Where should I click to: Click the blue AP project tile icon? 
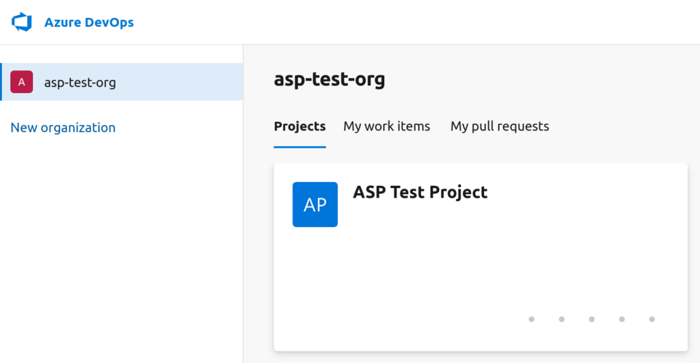[315, 204]
